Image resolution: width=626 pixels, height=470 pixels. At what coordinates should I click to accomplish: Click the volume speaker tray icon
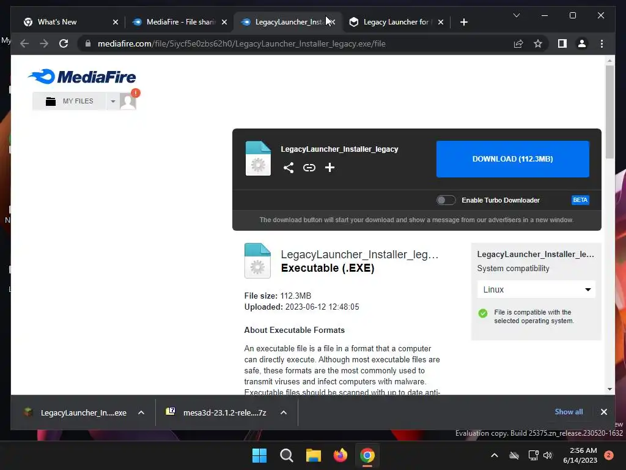tap(548, 455)
